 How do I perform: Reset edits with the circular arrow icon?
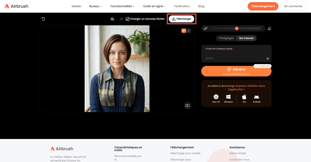coord(43,19)
